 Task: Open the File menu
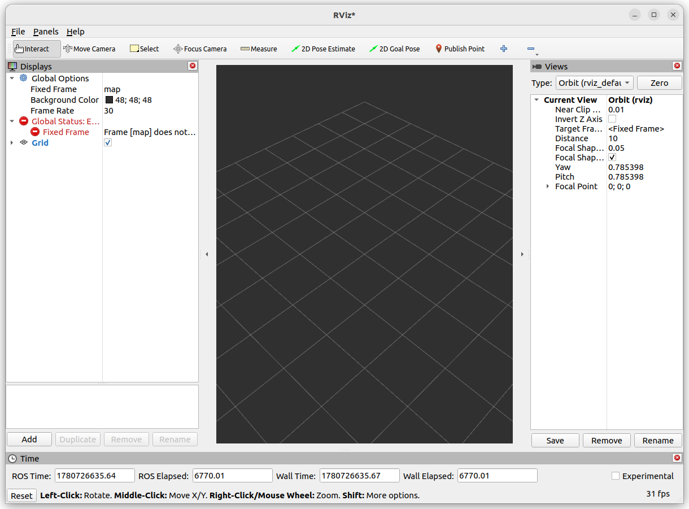[18, 32]
